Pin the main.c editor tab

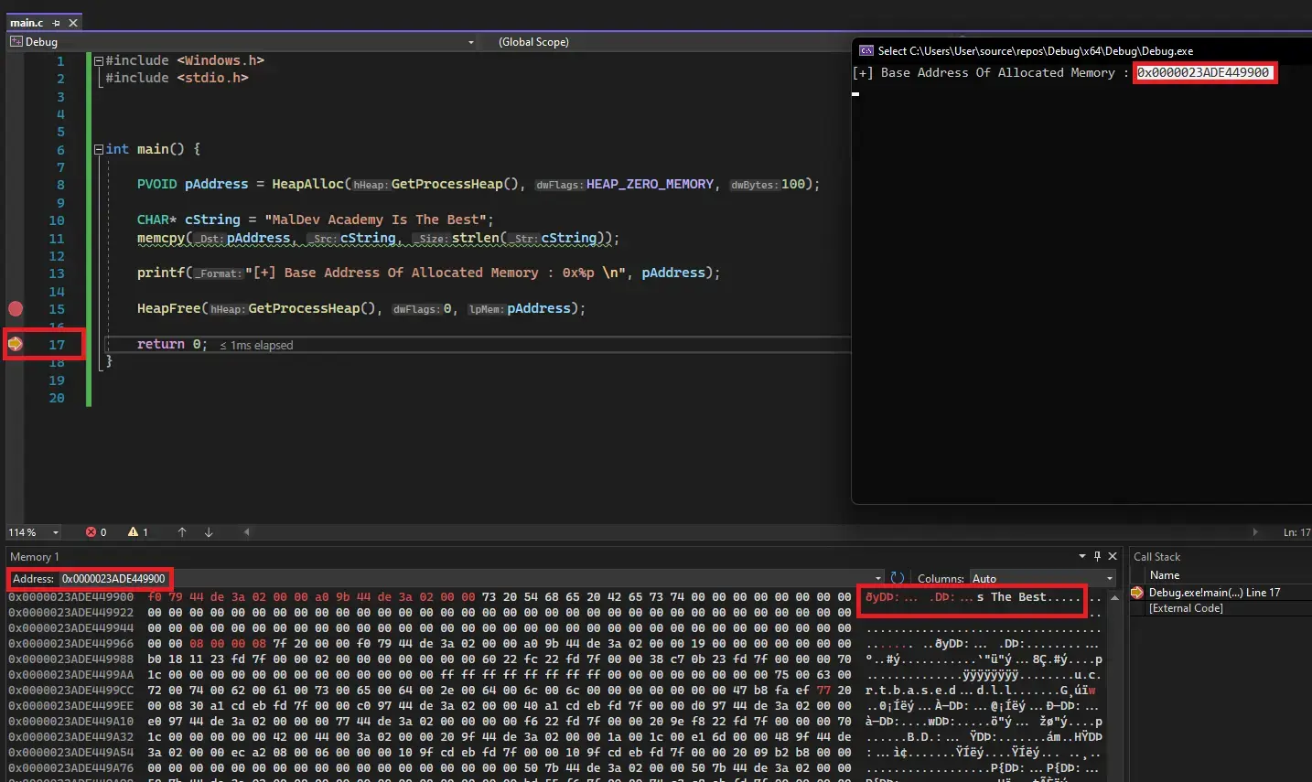tap(57, 23)
